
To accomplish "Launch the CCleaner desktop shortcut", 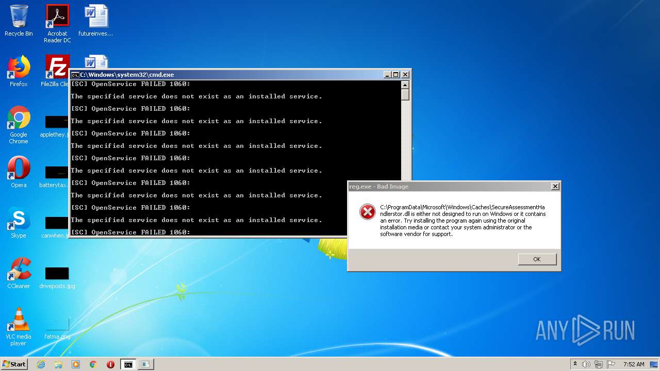I will pyautogui.click(x=19, y=273).
